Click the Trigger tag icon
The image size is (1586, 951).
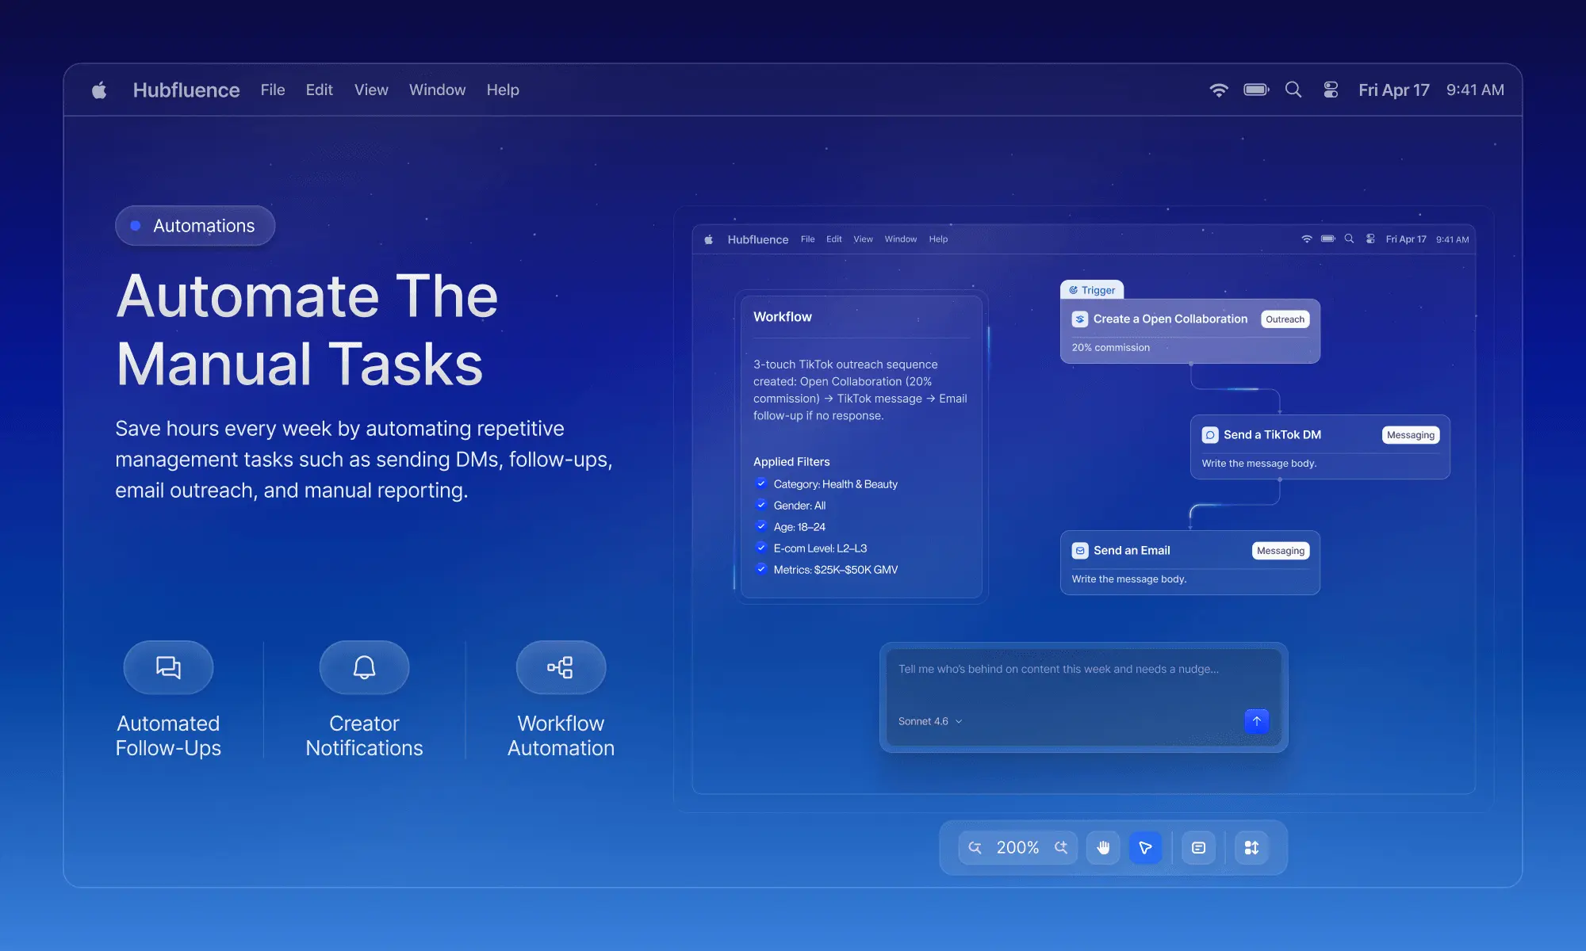coord(1073,290)
